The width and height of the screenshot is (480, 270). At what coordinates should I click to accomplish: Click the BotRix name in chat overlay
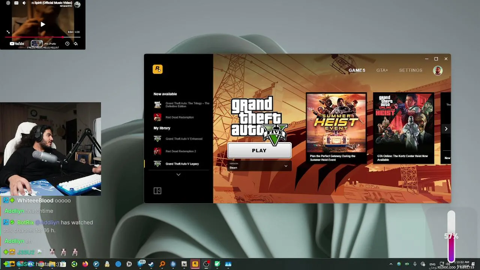[25, 222]
